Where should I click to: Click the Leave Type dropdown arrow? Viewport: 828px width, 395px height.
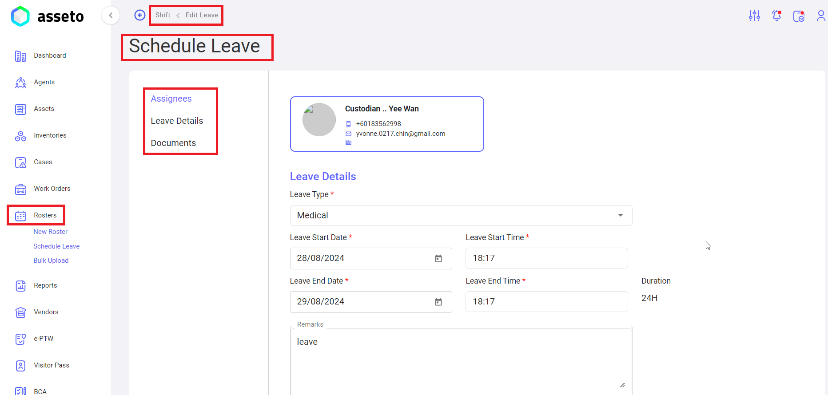(620, 215)
